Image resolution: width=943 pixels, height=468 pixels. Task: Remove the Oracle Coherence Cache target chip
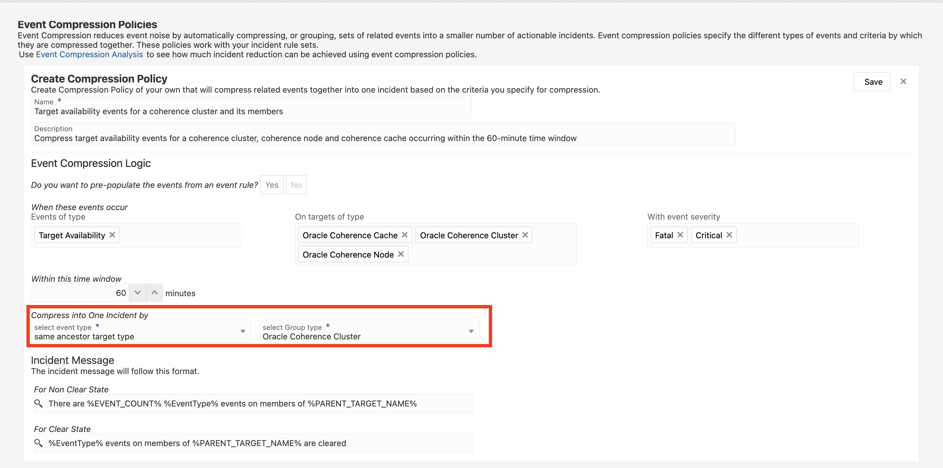[x=404, y=235]
